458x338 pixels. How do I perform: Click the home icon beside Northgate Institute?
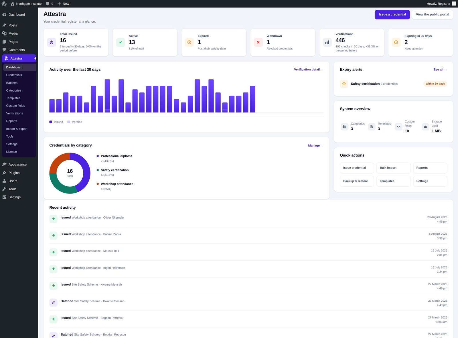[x=12, y=4]
